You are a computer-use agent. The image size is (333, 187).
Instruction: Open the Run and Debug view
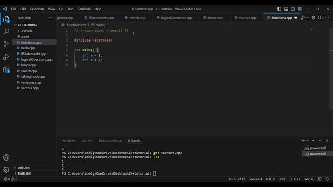[x=6, y=57]
